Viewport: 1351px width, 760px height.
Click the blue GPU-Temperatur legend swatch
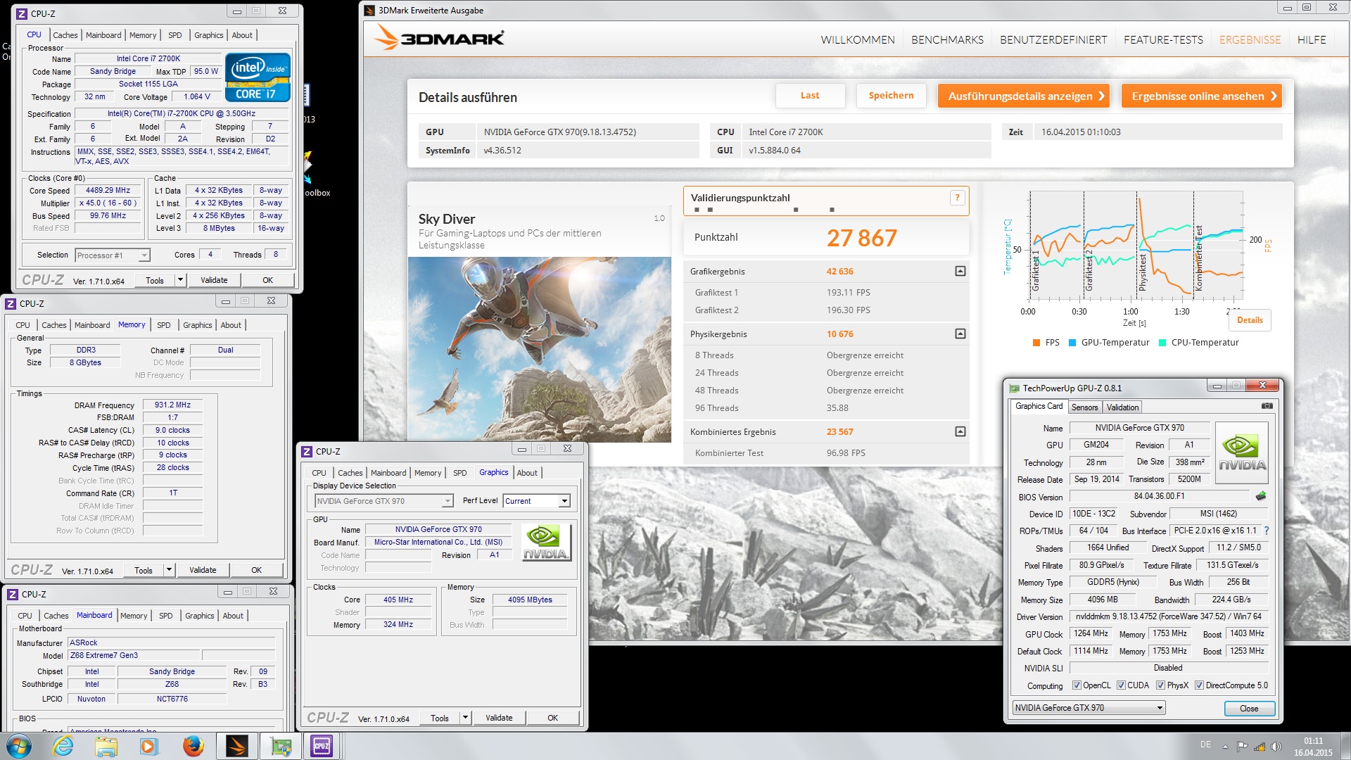pos(1072,343)
